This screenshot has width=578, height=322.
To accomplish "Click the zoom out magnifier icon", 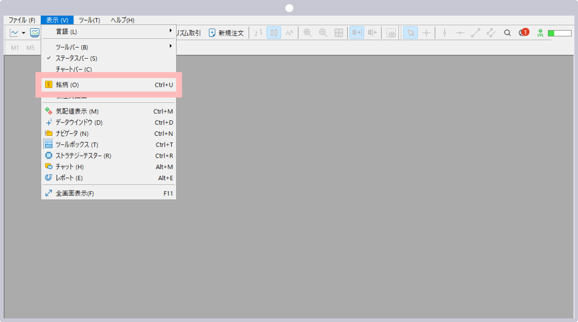I will [323, 33].
